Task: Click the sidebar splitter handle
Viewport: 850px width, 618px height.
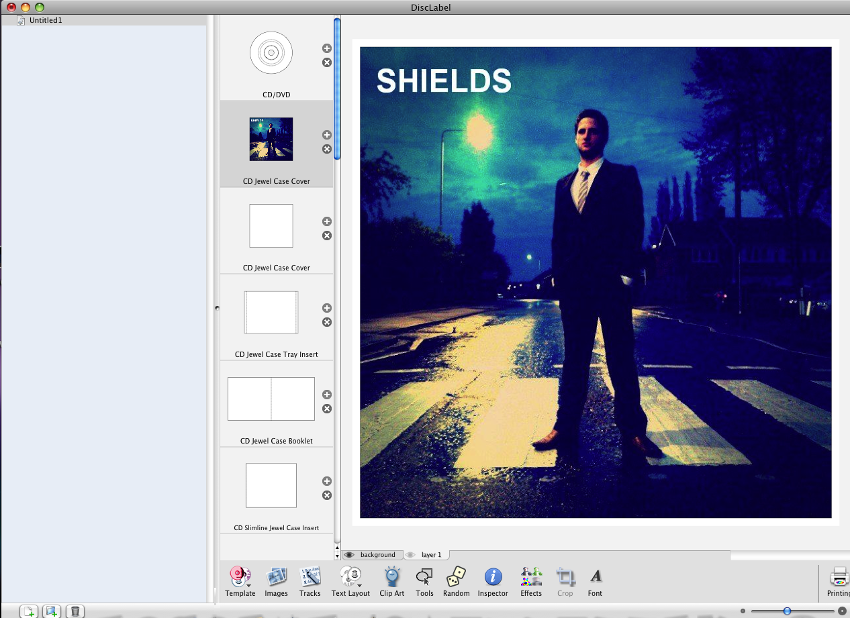Action: (217, 308)
